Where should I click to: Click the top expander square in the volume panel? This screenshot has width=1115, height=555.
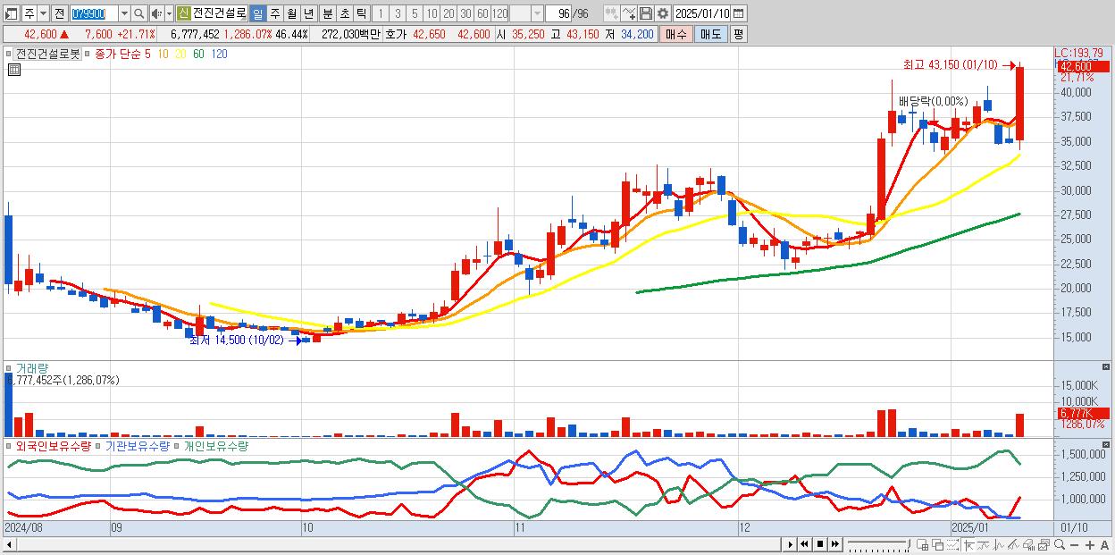[1108, 367]
